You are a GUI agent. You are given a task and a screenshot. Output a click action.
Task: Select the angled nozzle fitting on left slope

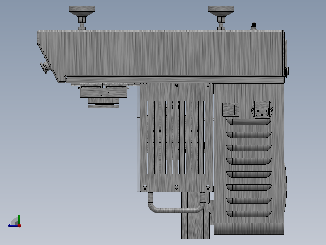pyautogui.click(x=45, y=67)
